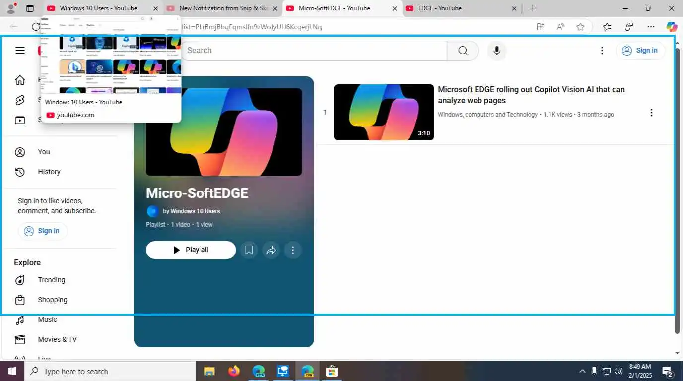Open the YouTube hamburger guide menu

[x=20, y=50]
